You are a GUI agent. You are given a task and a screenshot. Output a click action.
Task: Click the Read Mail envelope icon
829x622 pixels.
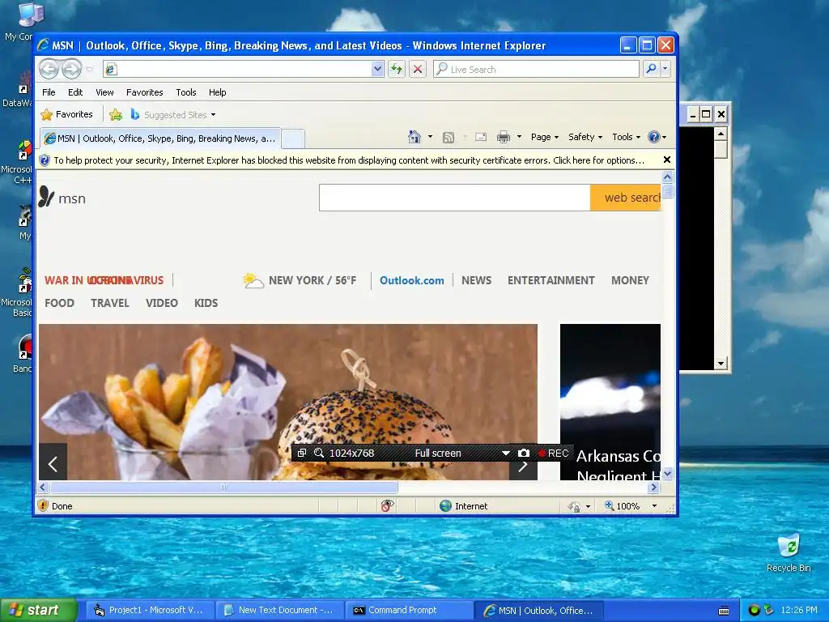click(x=481, y=137)
